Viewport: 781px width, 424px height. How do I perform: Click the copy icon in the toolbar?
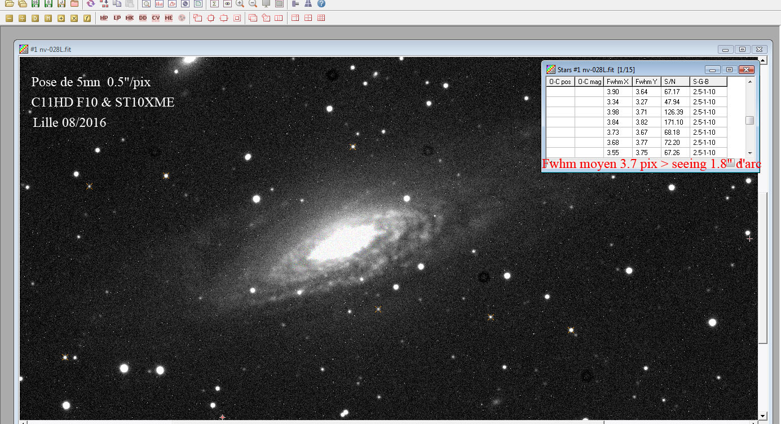[117, 3]
